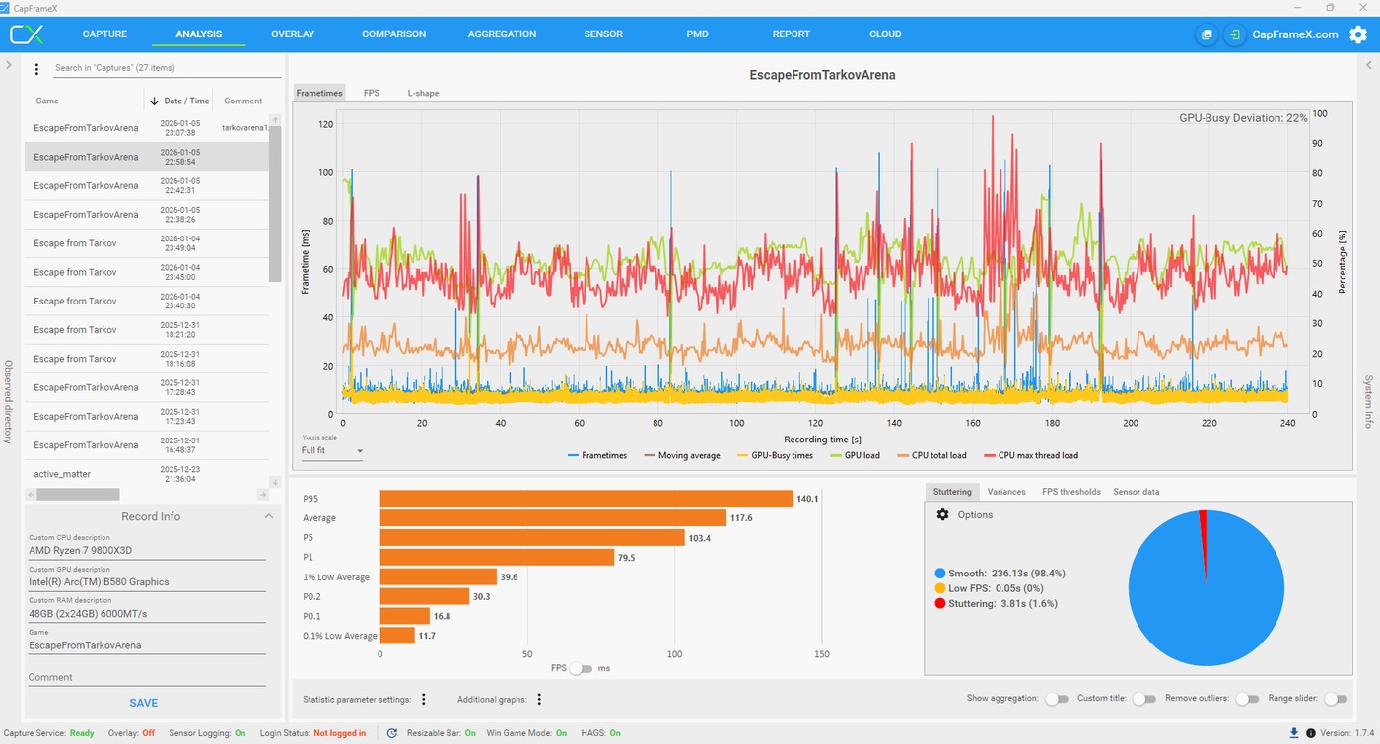Enable the Range slider switch

point(1336,698)
